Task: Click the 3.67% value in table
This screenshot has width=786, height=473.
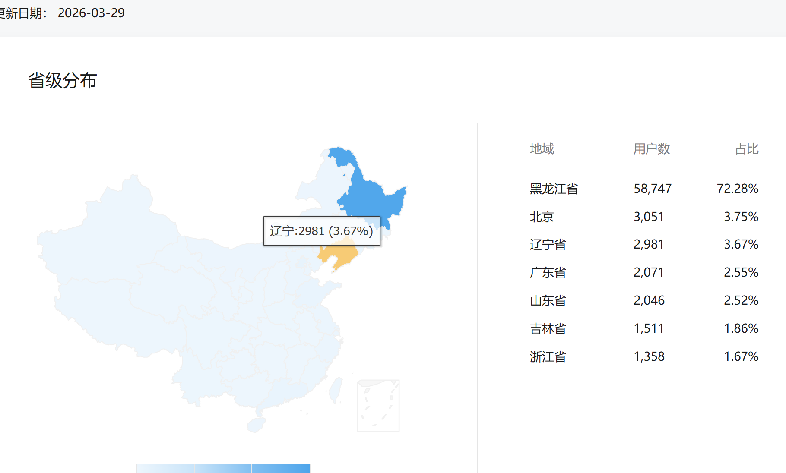Action: (x=741, y=244)
